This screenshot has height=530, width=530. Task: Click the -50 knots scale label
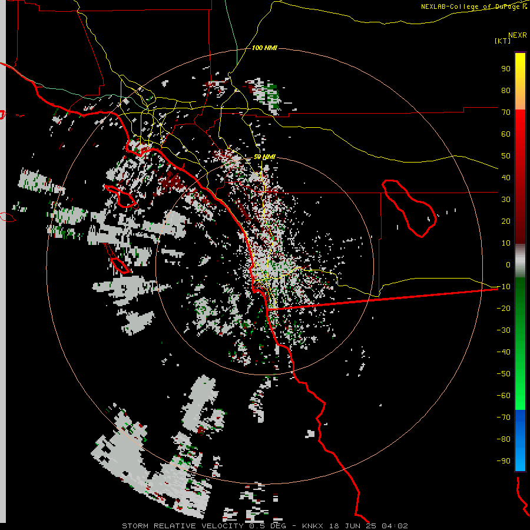coord(503,373)
